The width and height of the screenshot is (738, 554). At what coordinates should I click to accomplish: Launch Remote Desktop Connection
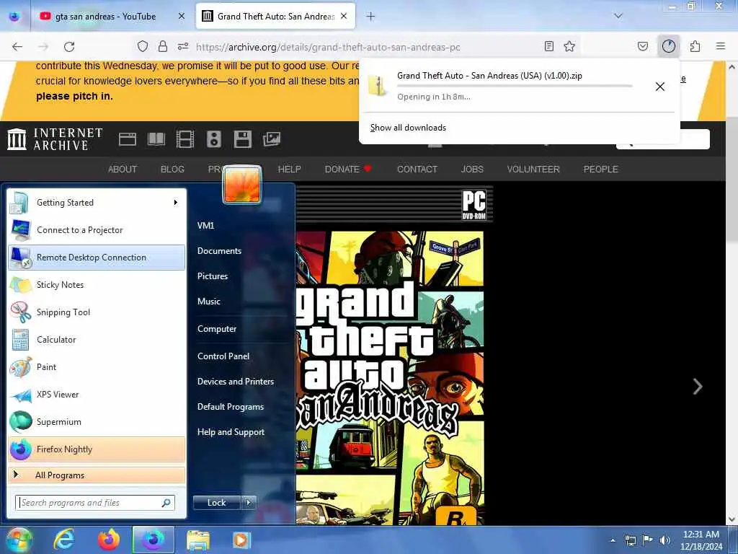97,258
